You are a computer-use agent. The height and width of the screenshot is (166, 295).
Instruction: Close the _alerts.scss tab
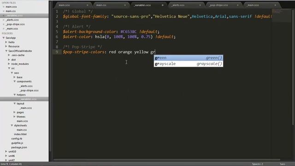[x=200, y=5]
